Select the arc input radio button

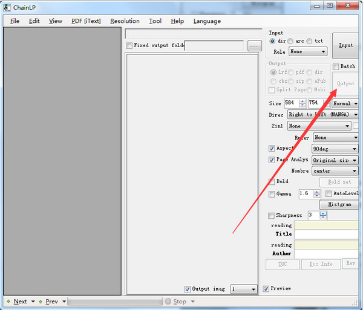pyautogui.click(x=291, y=41)
